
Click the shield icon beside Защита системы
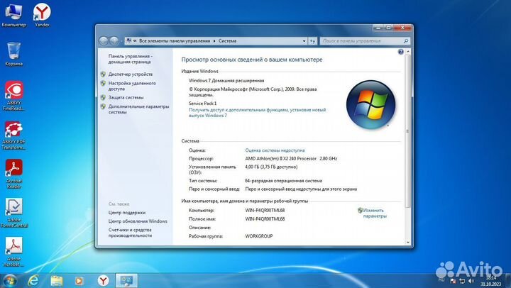[103, 97]
